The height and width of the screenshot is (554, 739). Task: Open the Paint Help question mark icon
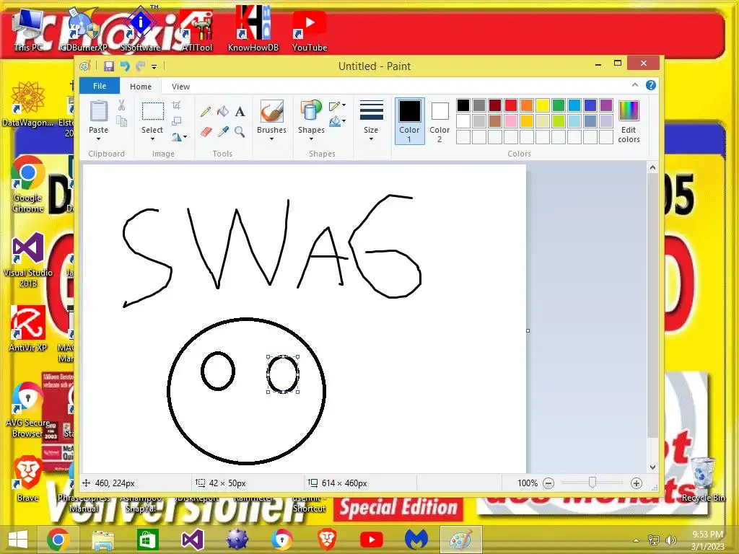[x=651, y=85]
